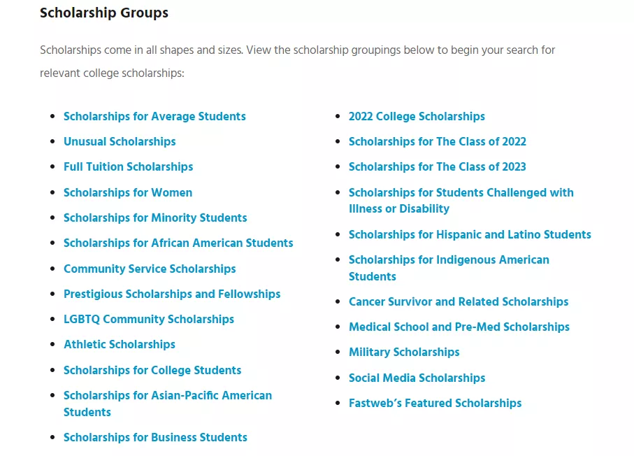This screenshot has height=456, width=634.
Task: Open Scholarships for College Students
Action: pyautogui.click(x=152, y=370)
